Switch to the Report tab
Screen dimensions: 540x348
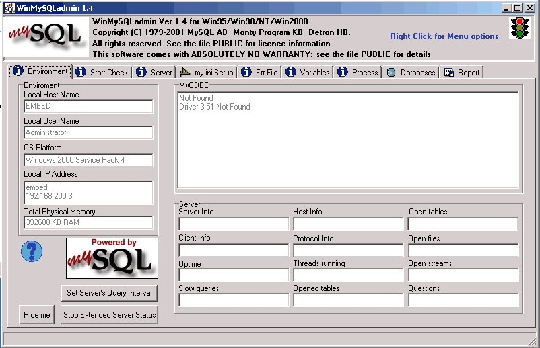[x=463, y=72]
